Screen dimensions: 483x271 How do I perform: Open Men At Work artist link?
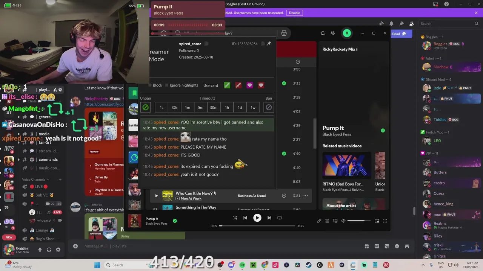click(191, 198)
